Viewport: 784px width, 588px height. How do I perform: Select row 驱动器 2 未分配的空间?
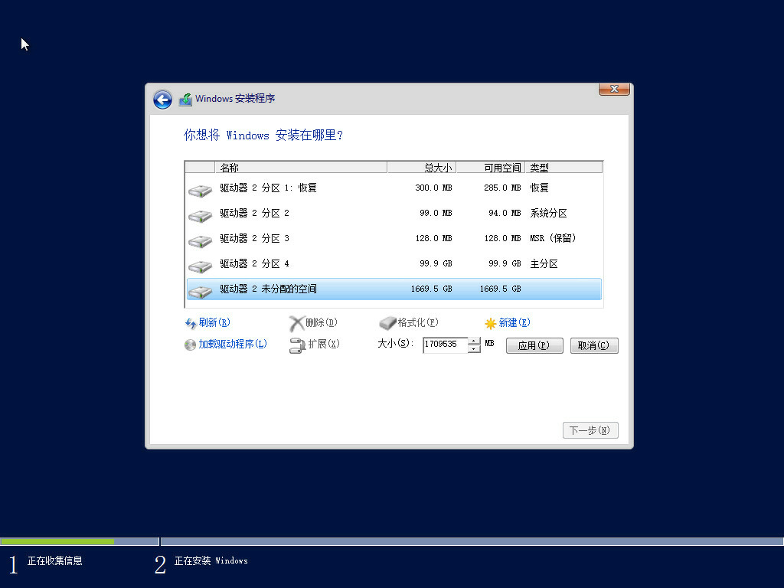coord(394,289)
